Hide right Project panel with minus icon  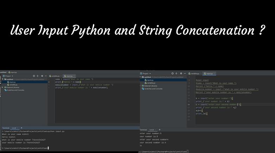pyautogui.click(x=185, y=74)
